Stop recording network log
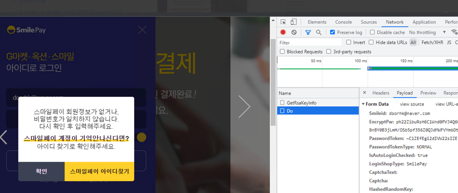 pos(283,32)
